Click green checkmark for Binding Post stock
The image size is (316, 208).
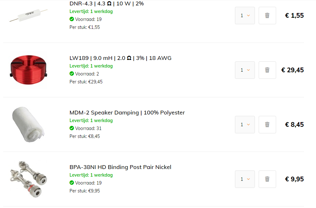72,183
